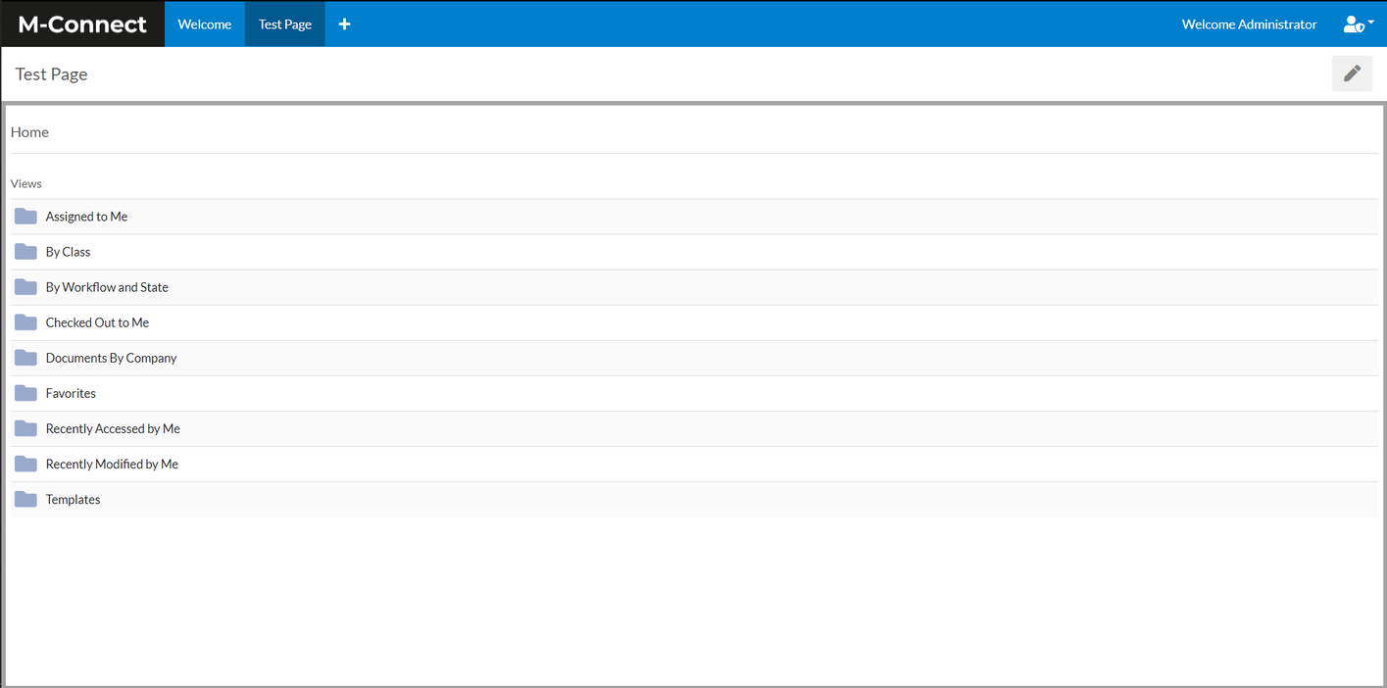This screenshot has height=688, width=1387.
Task: Open the Recently Accessed by Me folder icon
Action: [25, 427]
